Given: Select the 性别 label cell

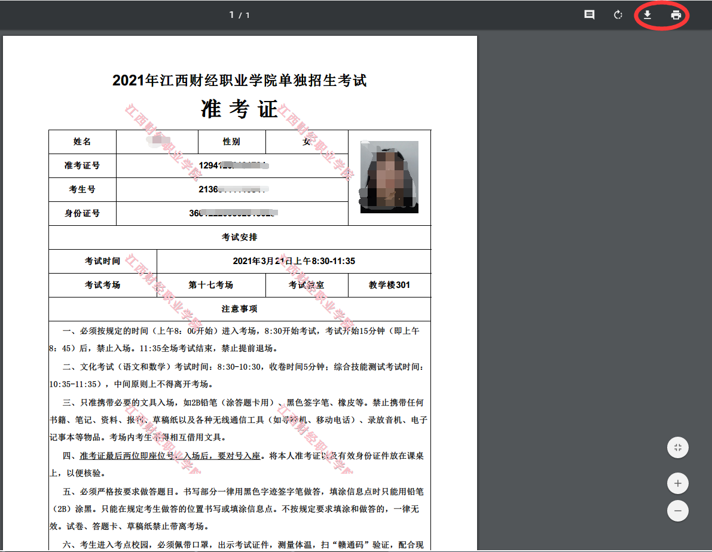Looking at the screenshot, I should pos(231,142).
